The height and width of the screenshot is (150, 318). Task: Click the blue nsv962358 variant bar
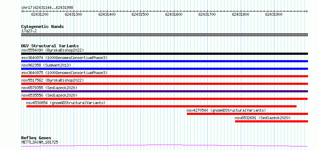[x=164, y=69]
